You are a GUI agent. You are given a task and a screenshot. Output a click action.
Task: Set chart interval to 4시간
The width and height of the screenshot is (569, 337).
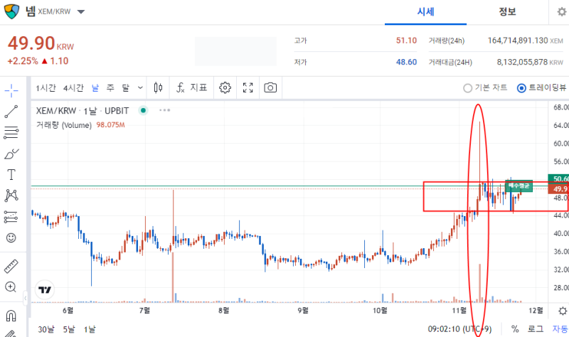[73, 87]
